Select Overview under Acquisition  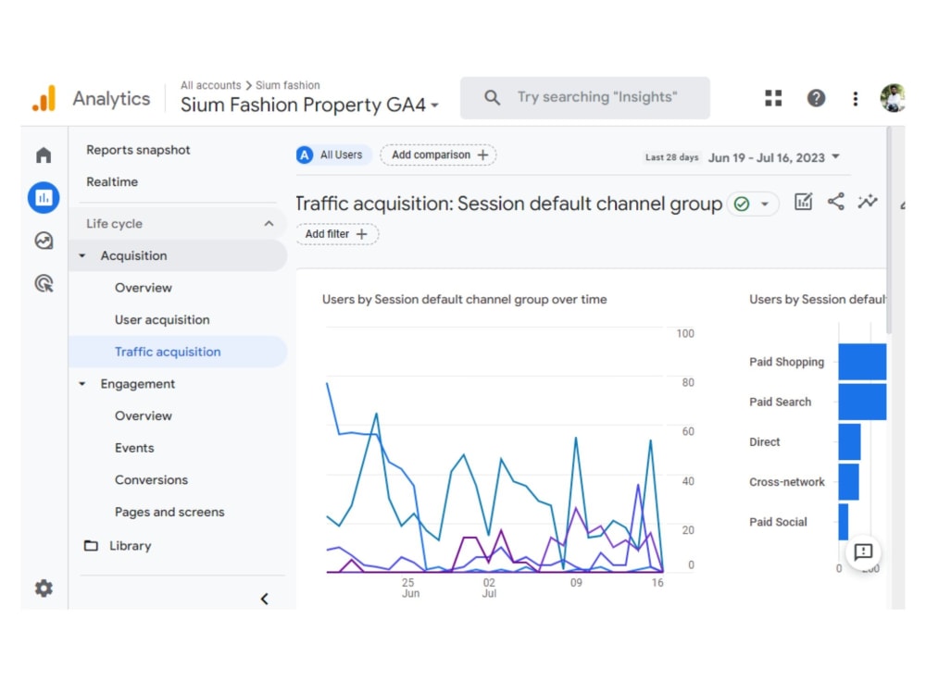[144, 288]
